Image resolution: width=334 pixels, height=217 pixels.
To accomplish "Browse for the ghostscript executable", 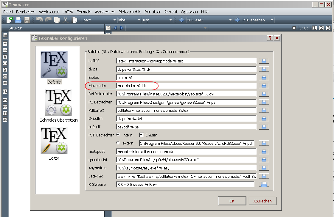I will (x=264, y=160).
